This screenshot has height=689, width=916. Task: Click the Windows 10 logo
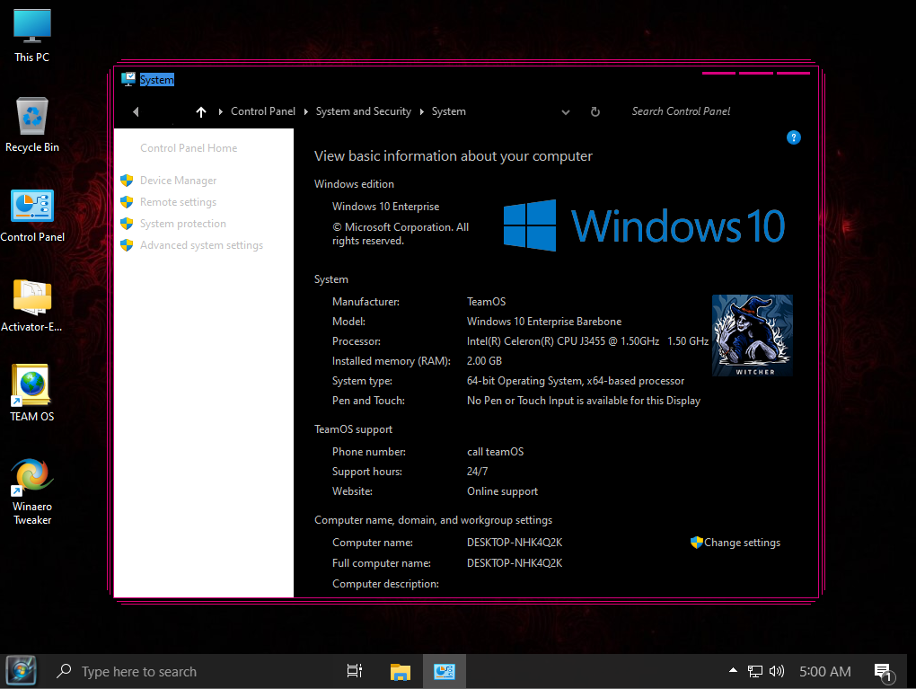pyautogui.click(x=644, y=225)
